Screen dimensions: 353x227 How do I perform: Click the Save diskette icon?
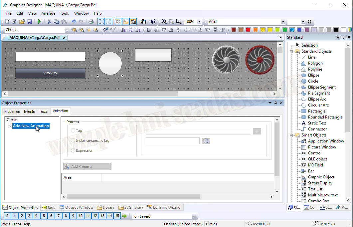[29, 22]
